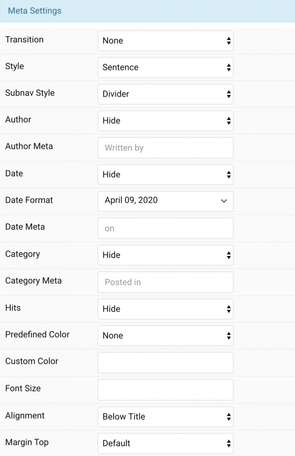Image resolution: width=295 pixels, height=456 pixels.
Task: Click the Meta Settings header bar
Action: [147, 11]
